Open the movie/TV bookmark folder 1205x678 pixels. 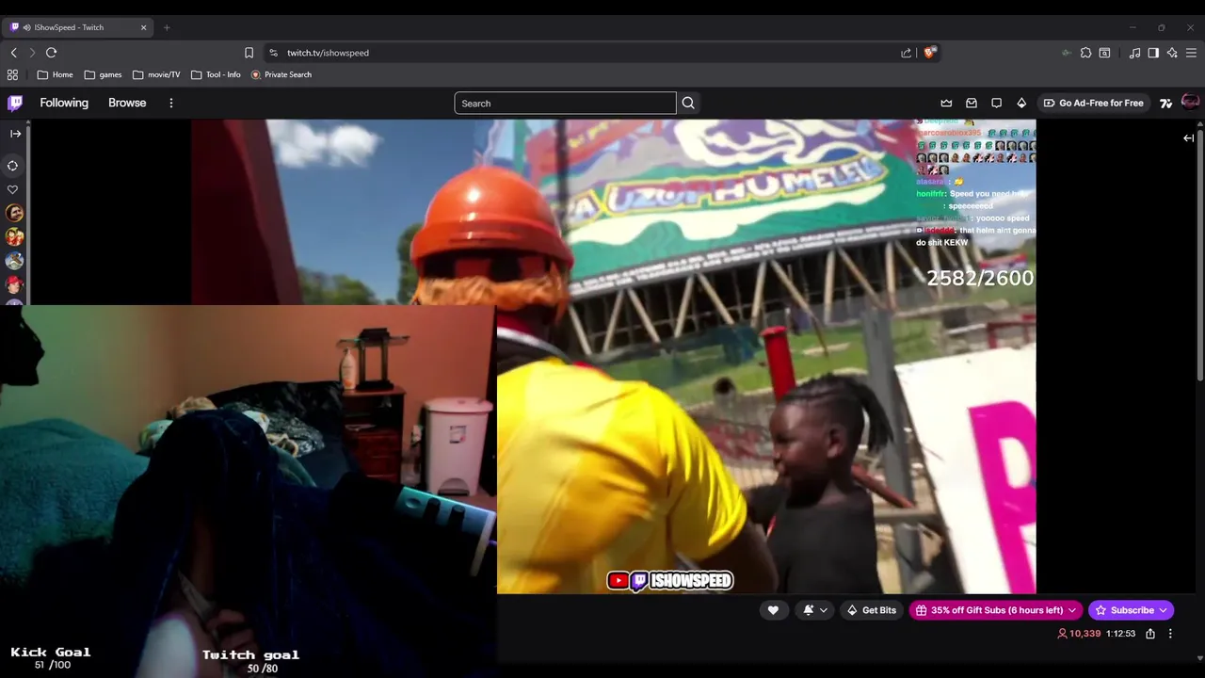(x=156, y=74)
